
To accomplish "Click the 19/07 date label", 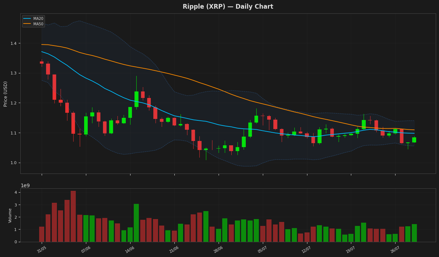I will (351, 250).
